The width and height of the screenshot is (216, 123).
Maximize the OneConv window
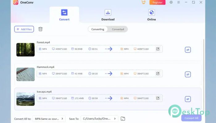193,2
